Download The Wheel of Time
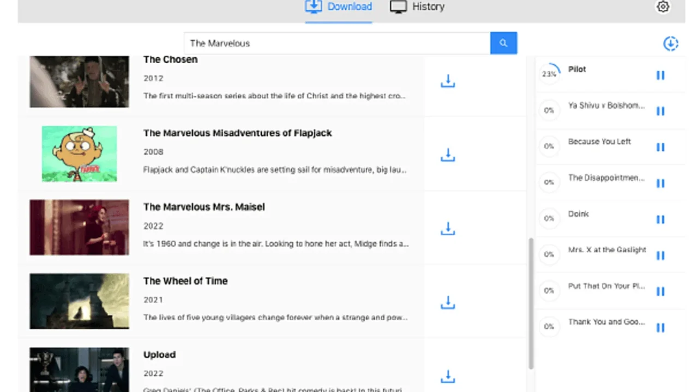 pyautogui.click(x=448, y=303)
